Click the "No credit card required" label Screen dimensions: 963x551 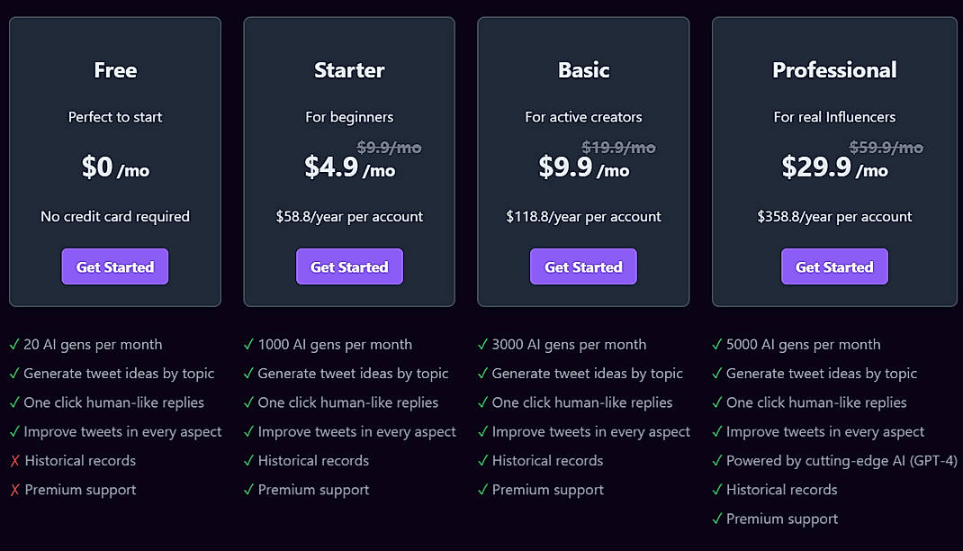115,216
